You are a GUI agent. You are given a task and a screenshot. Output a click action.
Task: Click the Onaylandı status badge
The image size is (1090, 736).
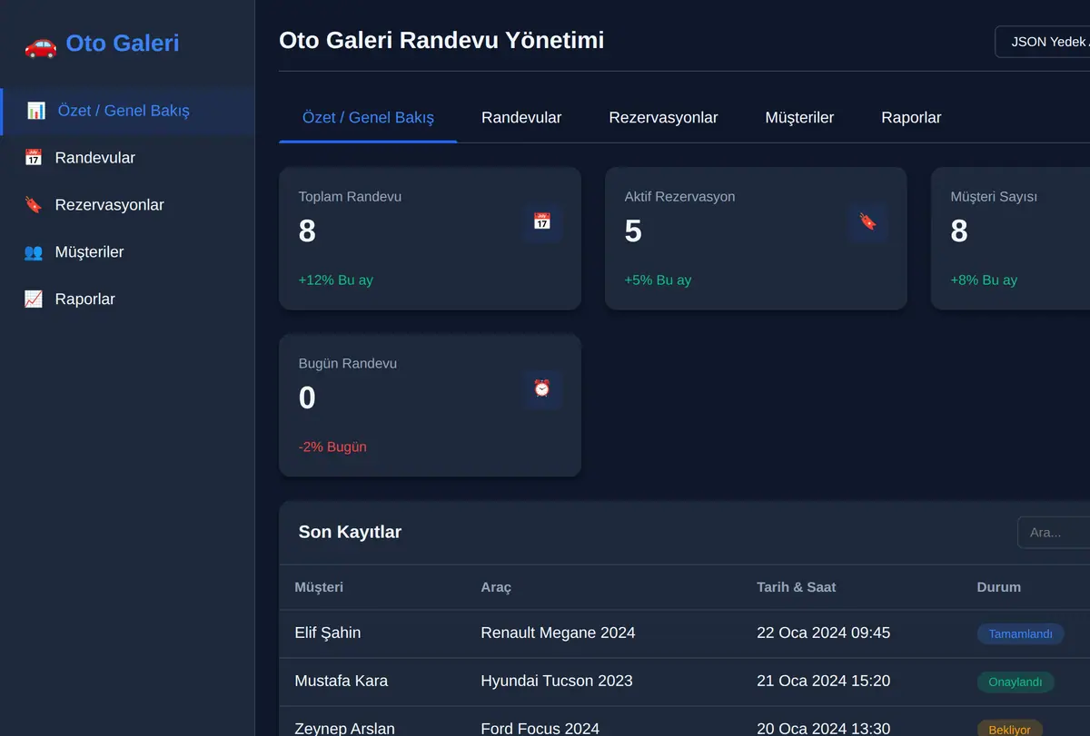[1016, 682]
